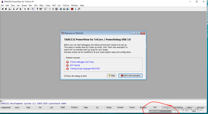The height and width of the screenshot is (114, 208).
Task: Open the Window menu
Action: click(74, 5)
